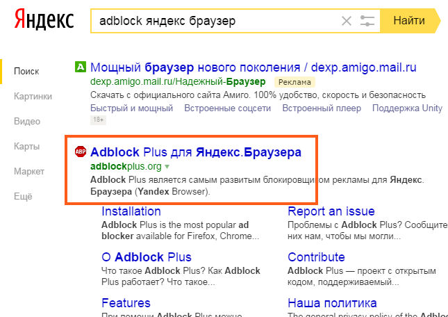The image size is (448, 317).
Task: Click text 'Adblock Plus is the most popular ad'
Action: tap(175, 225)
